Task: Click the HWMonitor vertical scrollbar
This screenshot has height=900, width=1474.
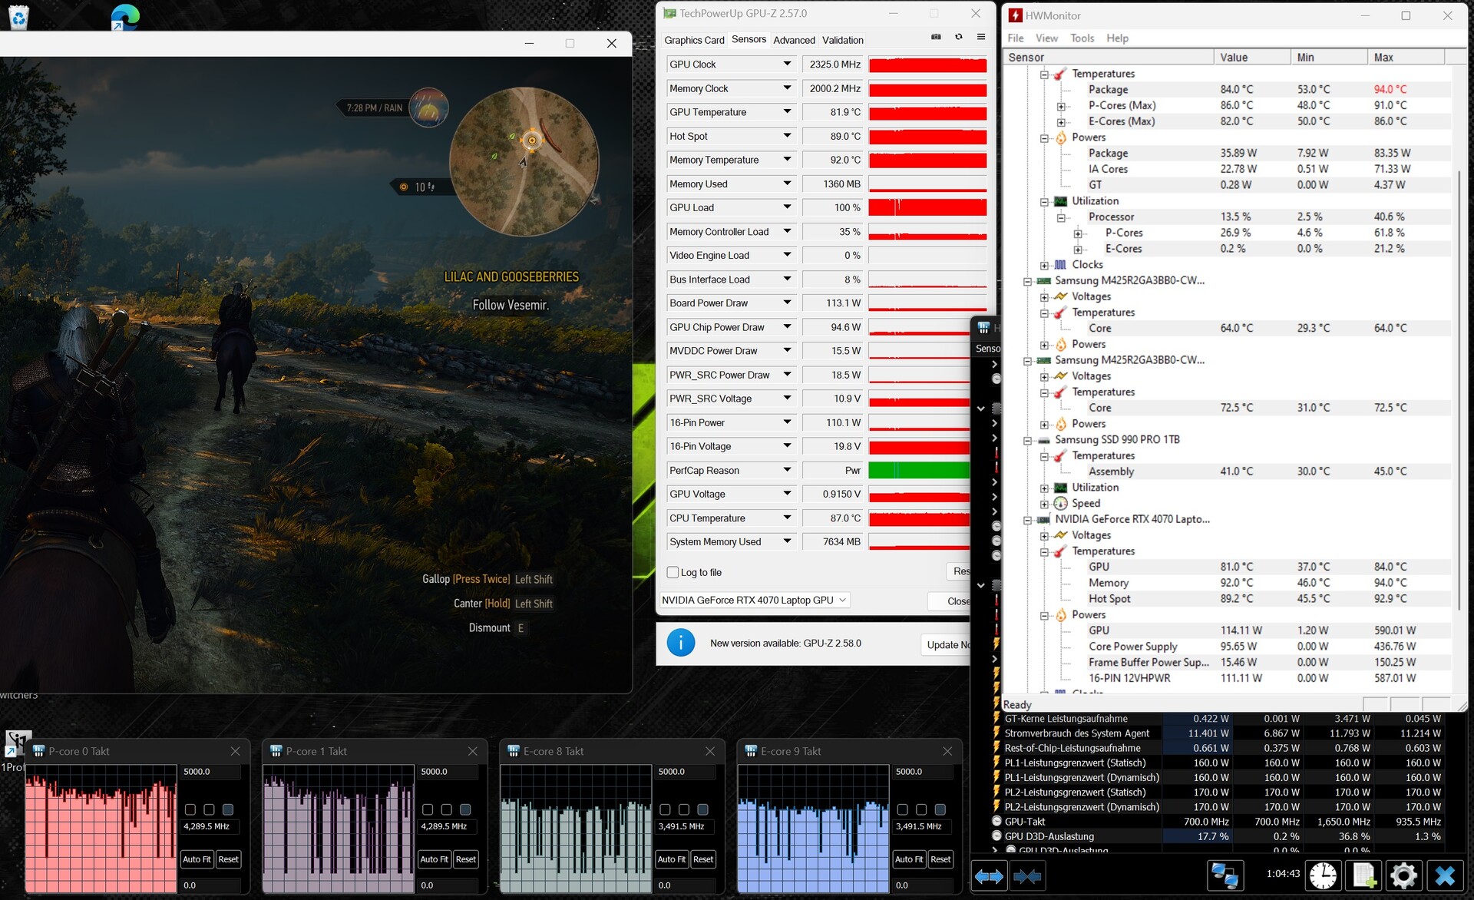Action: point(1459,384)
